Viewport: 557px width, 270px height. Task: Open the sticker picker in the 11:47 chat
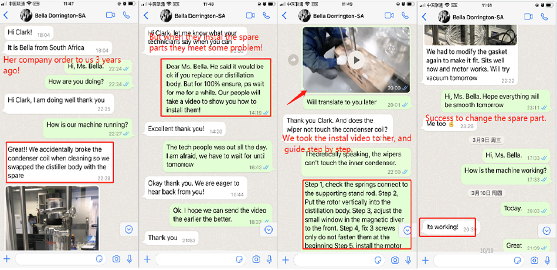pos(100,259)
